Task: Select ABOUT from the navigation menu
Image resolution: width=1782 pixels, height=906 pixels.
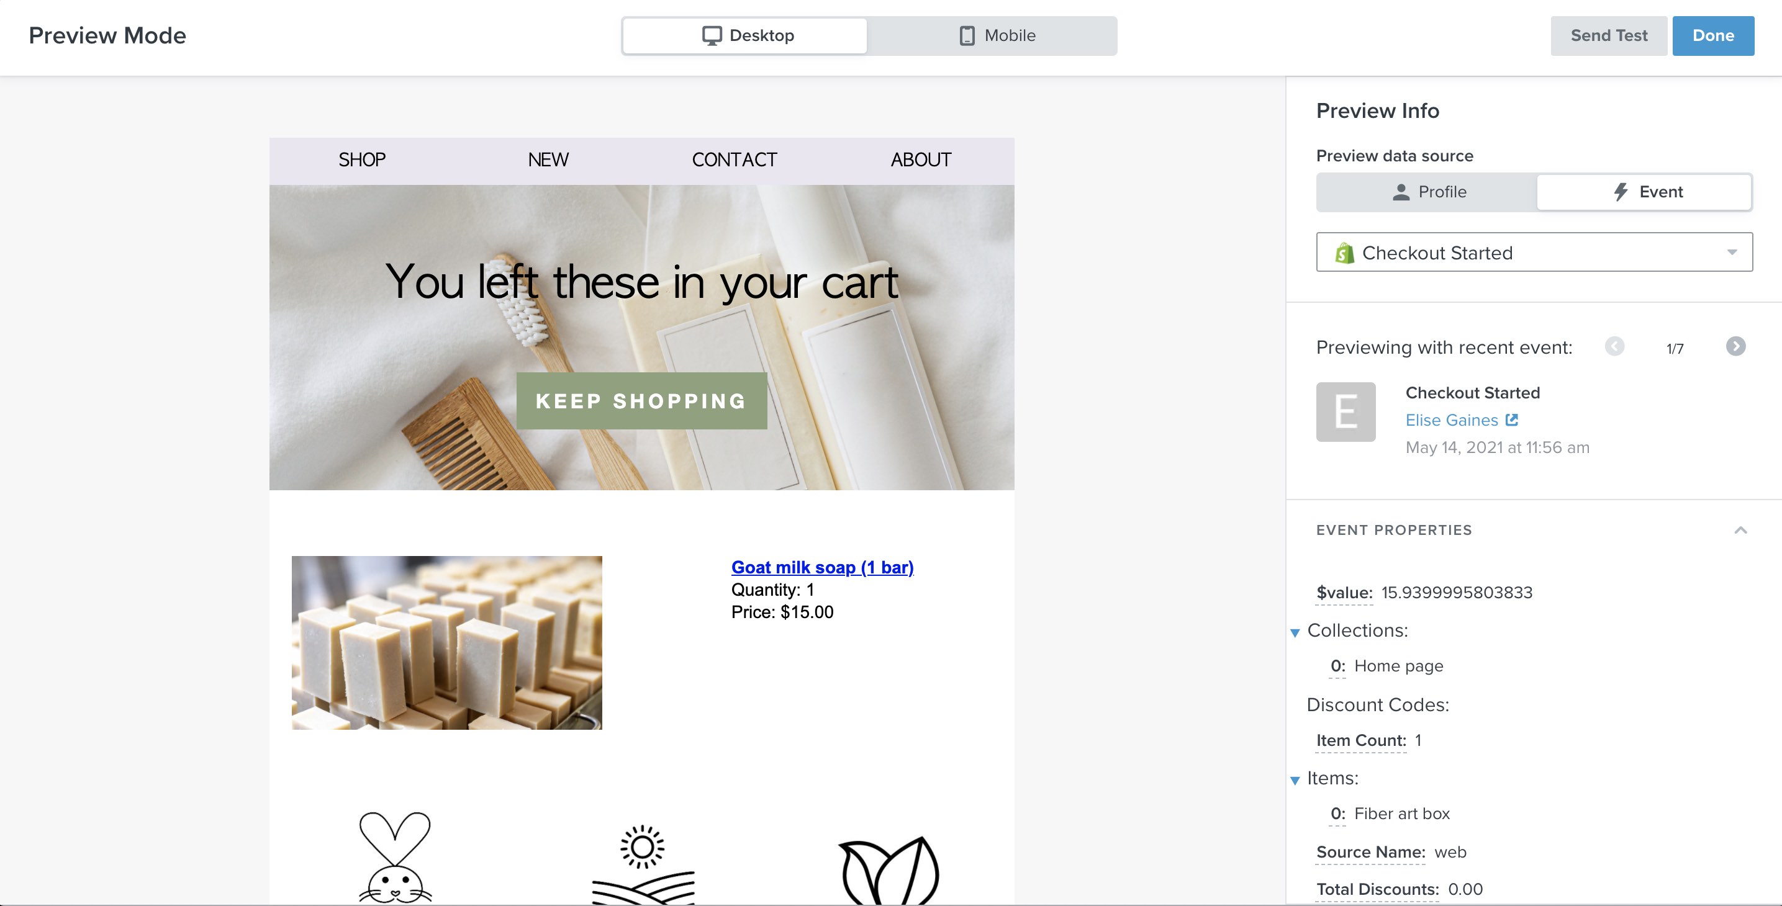Action: click(x=921, y=159)
